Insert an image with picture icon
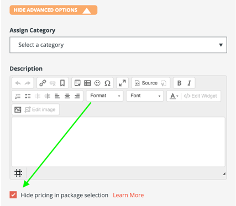 (x=18, y=110)
